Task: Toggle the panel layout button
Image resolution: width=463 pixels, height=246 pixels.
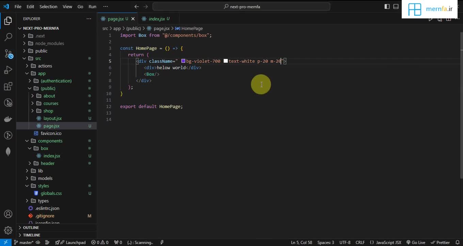Action: (x=396, y=6)
